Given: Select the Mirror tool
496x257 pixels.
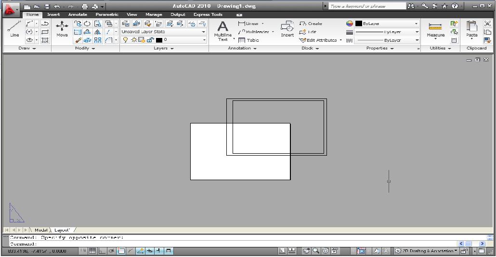Looking at the screenshot, I should coord(98,32).
